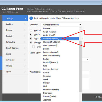Click the scroll up arrow in language list
Viewport: 102px width, 102px height.
[80, 28]
